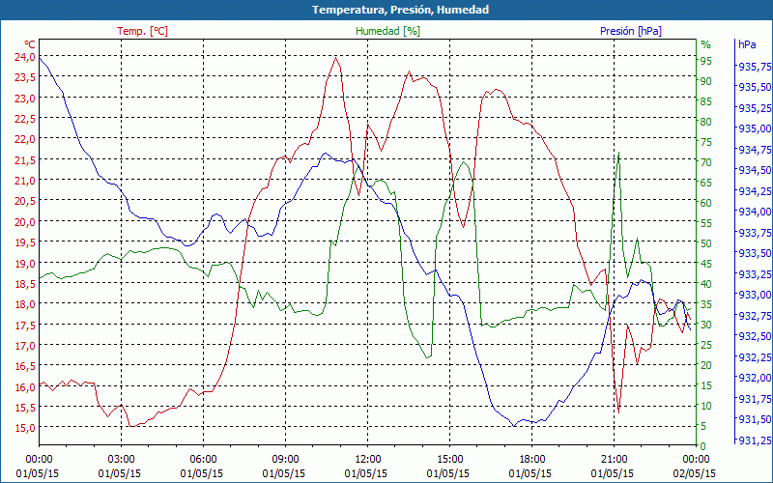
Task: Click the red 'Temp. [°C]' legend label
Action: [x=142, y=31]
